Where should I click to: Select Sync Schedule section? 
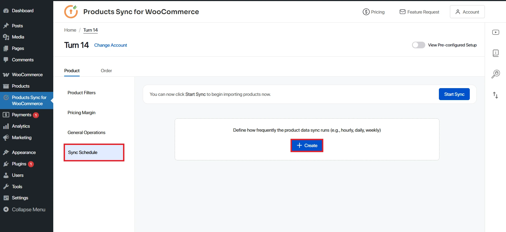(x=94, y=152)
